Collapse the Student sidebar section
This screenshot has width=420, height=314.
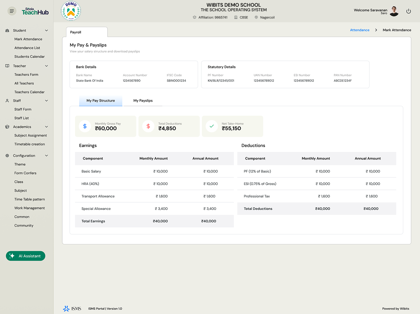(x=46, y=30)
